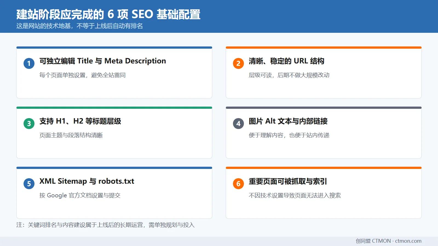Click the orange number 6 badge
Viewport: 438px width, 246px height.
[x=238, y=184]
